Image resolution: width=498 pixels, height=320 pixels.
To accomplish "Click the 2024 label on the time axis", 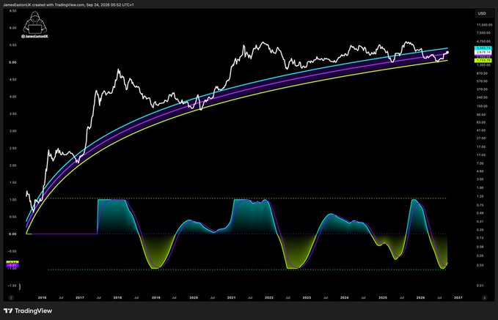I will (x=344, y=298).
